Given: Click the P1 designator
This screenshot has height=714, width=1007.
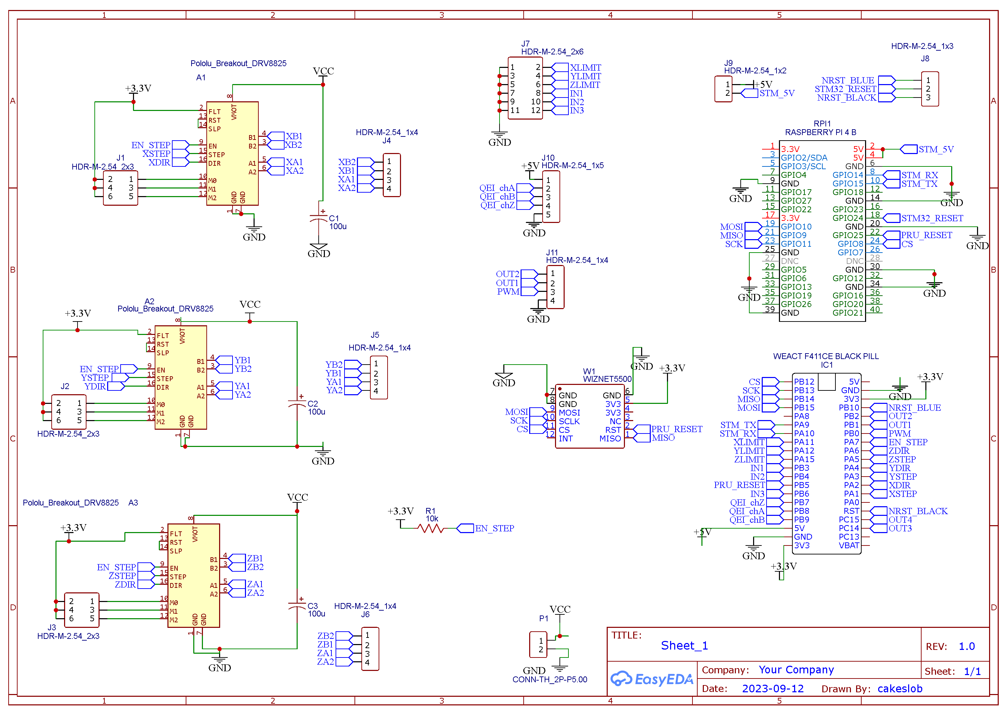Looking at the screenshot, I should tap(544, 618).
